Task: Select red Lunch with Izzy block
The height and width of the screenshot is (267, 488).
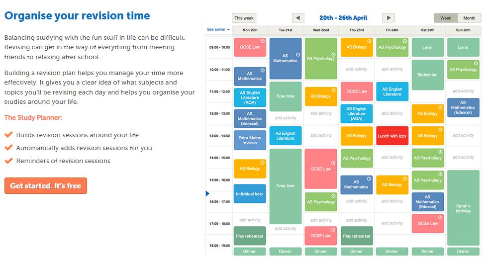Action: (x=392, y=136)
